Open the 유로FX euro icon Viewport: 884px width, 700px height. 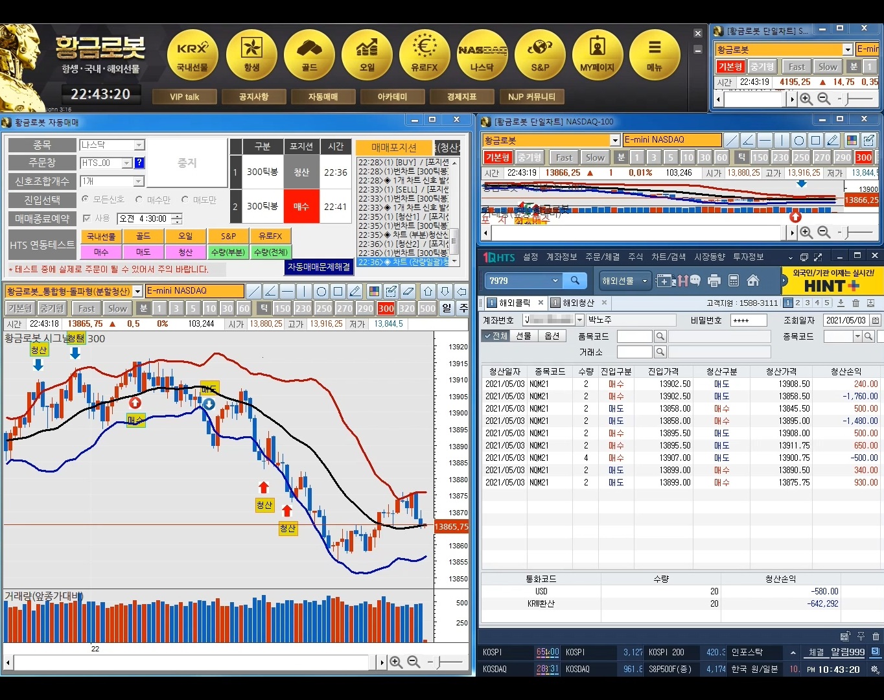point(425,55)
